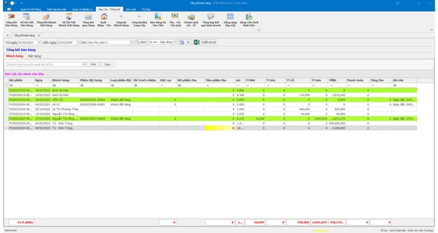Open the Tổng Kết Bán Hàng report icon

[x=11, y=20]
